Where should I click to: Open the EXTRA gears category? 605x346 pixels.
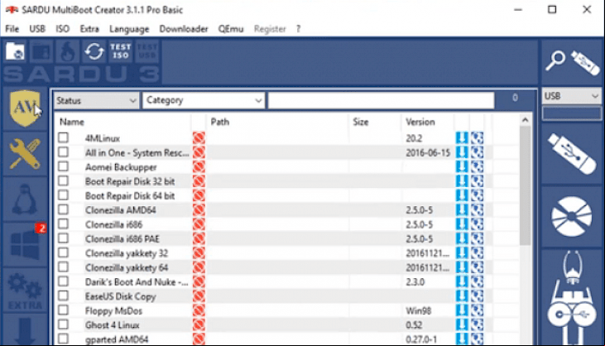coord(25,291)
